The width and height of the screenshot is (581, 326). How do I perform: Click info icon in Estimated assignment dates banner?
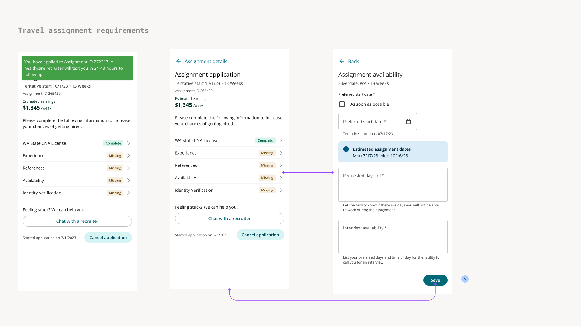point(346,149)
